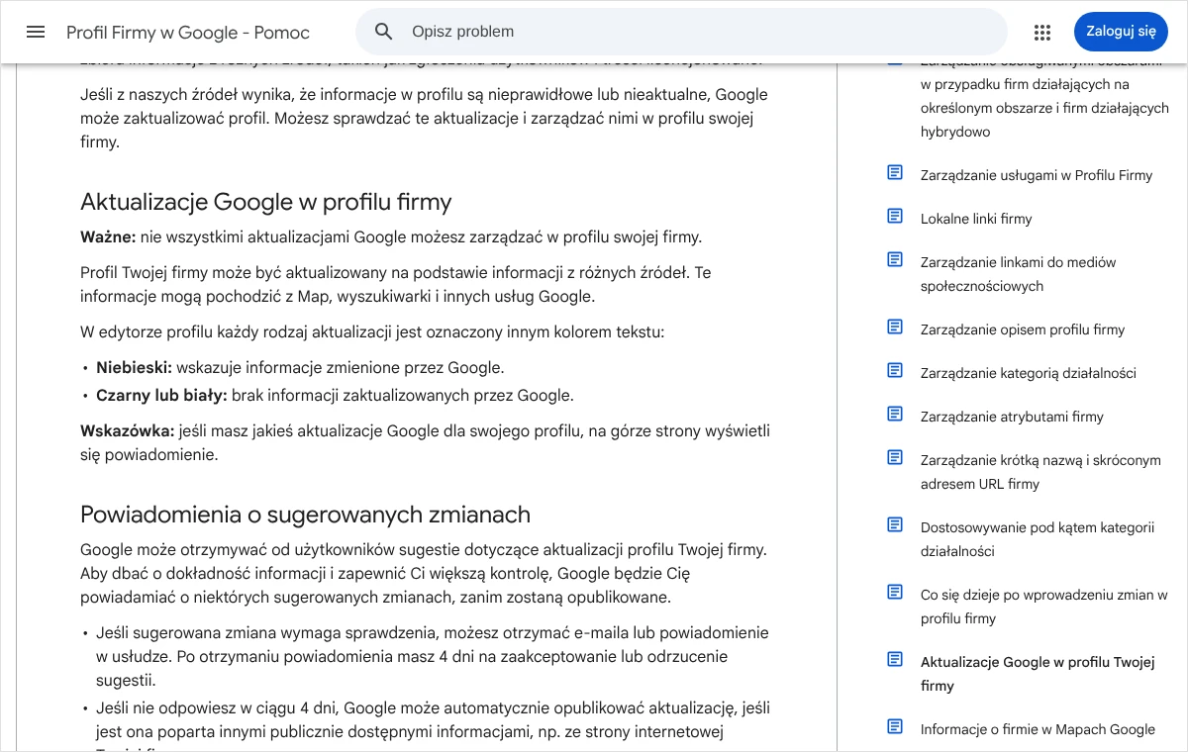Open Dostosowywanie pod kątem kategorii działalności
This screenshot has height=752, width=1188.
point(1038,539)
